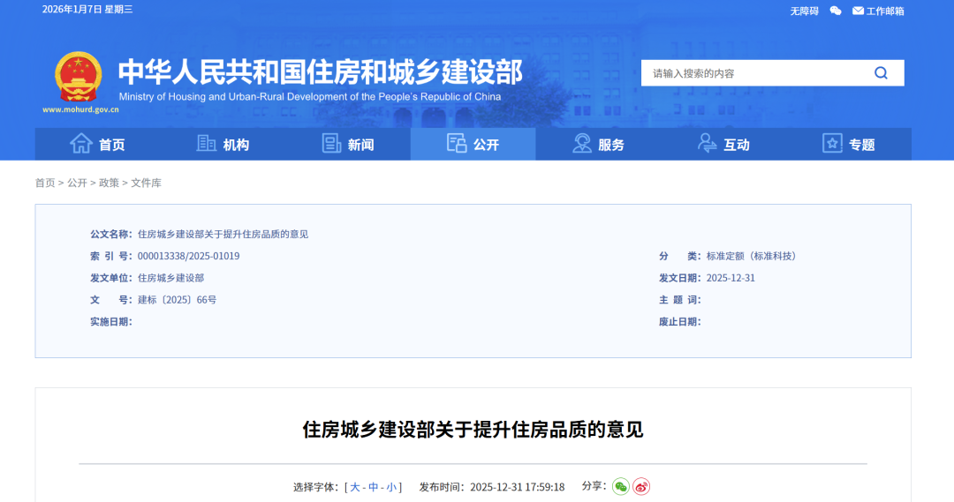Viewport: 954px width, 502px height.
Task: Click the 首页 house icon
Action: [81, 144]
